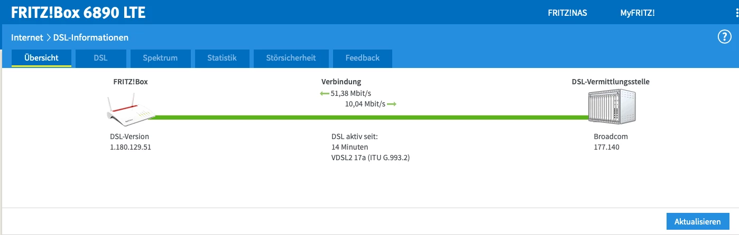Click the Broadcom vendor text

(x=611, y=136)
